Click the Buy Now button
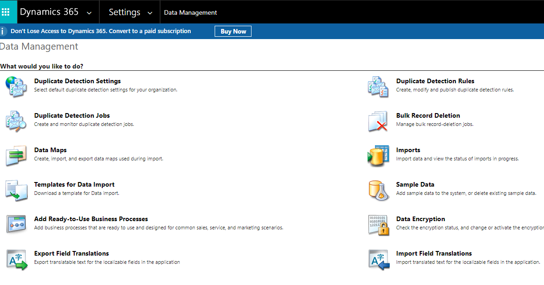 coord(233,31)
